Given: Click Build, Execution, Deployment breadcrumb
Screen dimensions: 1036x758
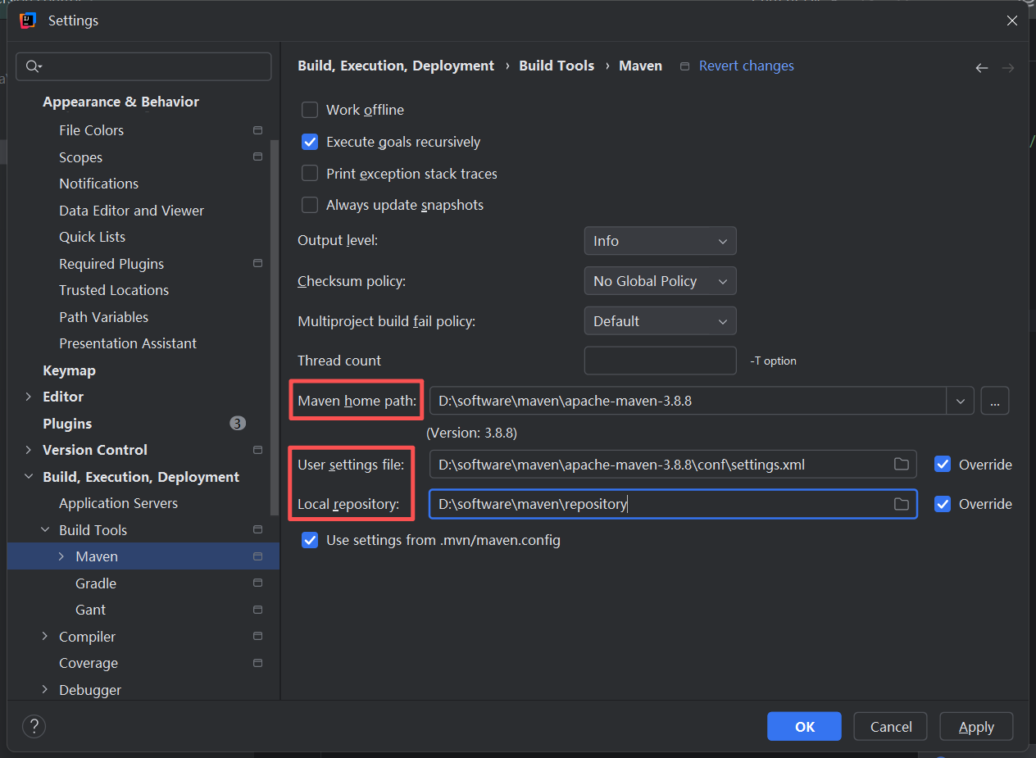Looking at the screenshot, I should (396, 66).
